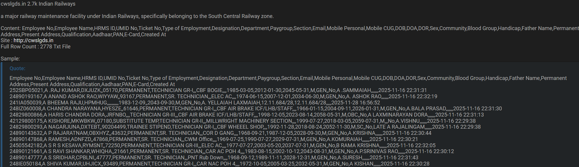Click the South Central Railway zone description

click(137, 16)
